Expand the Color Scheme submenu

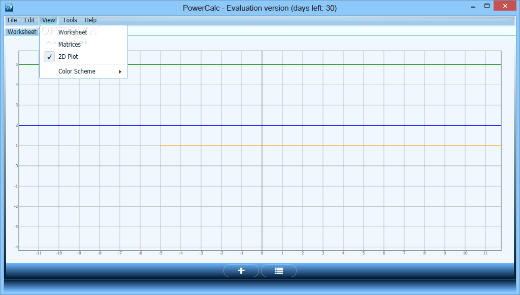[x=83, y=71]
